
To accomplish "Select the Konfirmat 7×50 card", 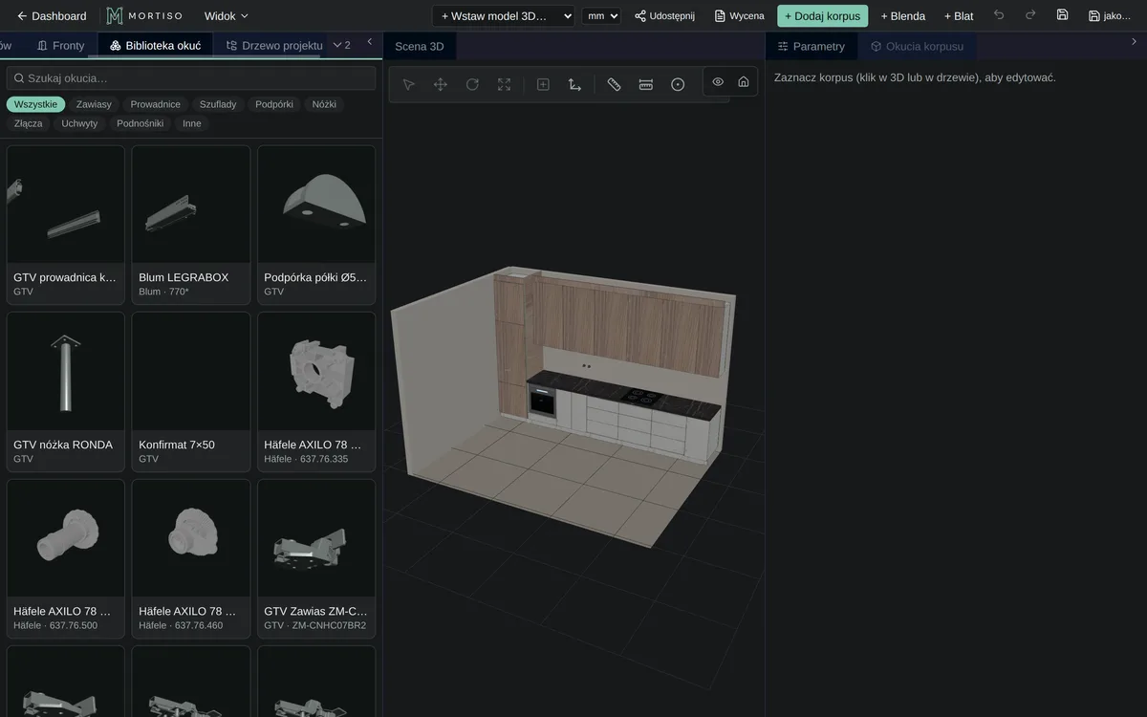I will point(191,392).
